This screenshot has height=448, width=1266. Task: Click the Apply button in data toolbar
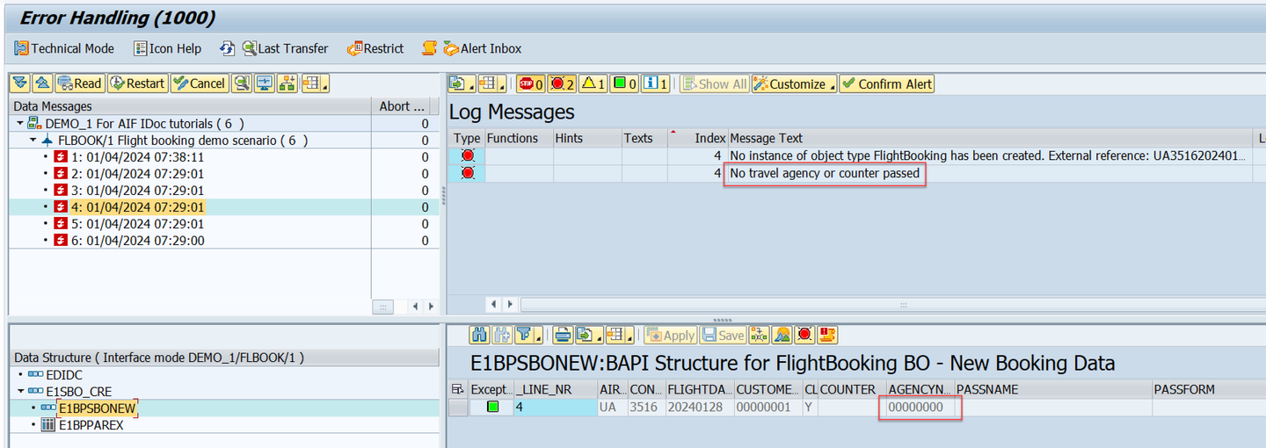[671, 335]
